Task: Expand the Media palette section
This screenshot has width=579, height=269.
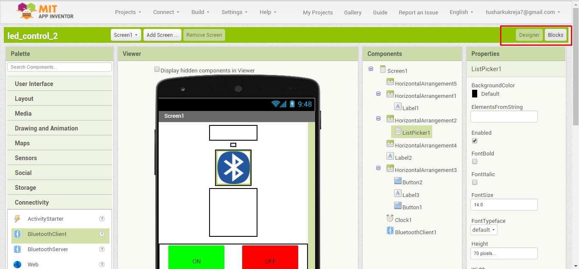Action: click(60, 114)
